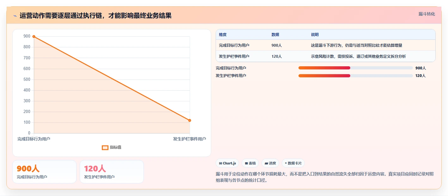Click the 说明 column header

click(x=315, y=35)
